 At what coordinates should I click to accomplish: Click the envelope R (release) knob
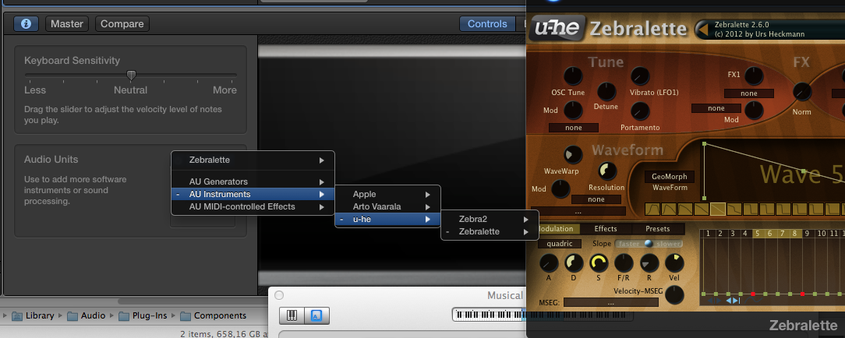coord(649,263)
